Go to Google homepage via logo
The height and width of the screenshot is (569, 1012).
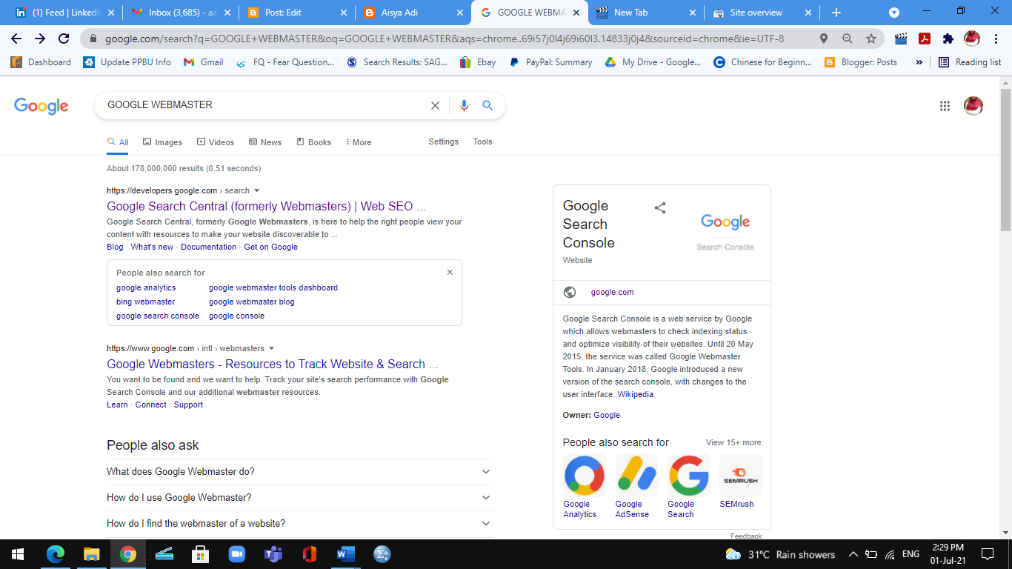[41, 106]
